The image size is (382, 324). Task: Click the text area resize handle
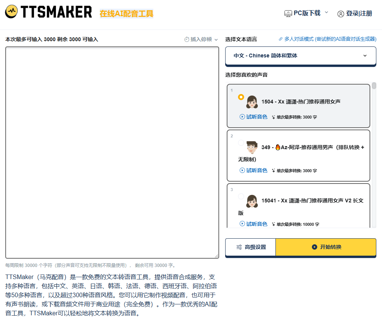tap(217, 256)
